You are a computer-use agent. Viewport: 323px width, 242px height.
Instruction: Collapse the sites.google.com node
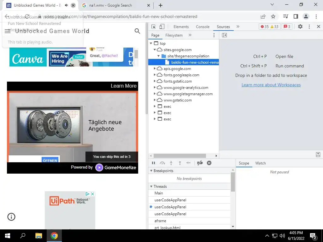[155, 49]
